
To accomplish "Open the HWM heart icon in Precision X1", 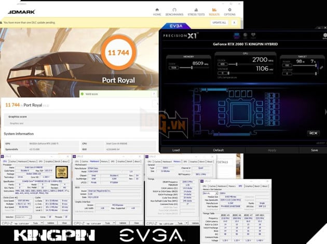I will click(253, 36).
